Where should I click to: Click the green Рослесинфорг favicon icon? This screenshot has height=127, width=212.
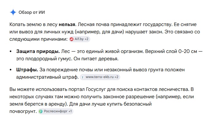tap(41, 111)
